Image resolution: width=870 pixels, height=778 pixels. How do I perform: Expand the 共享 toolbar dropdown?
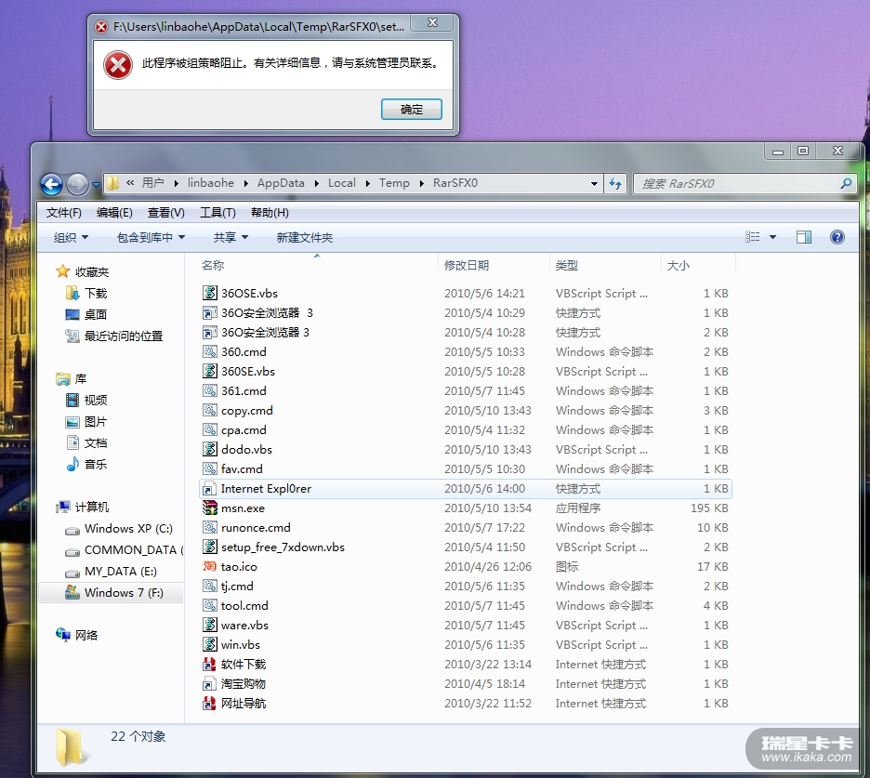pos(231,238)
